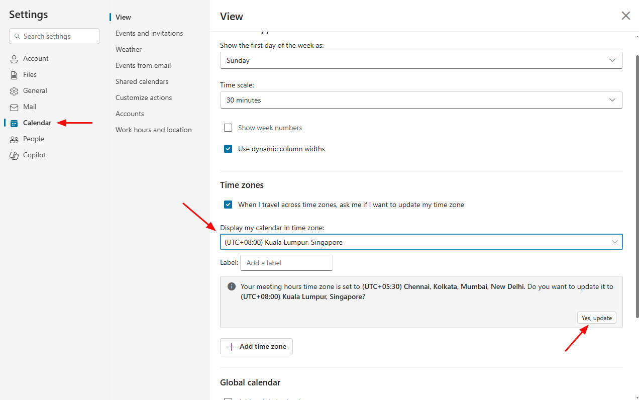Click the Calendar icon in sidebar
The height and width of the screenshot is (400, 639).
tap(14, 123)
